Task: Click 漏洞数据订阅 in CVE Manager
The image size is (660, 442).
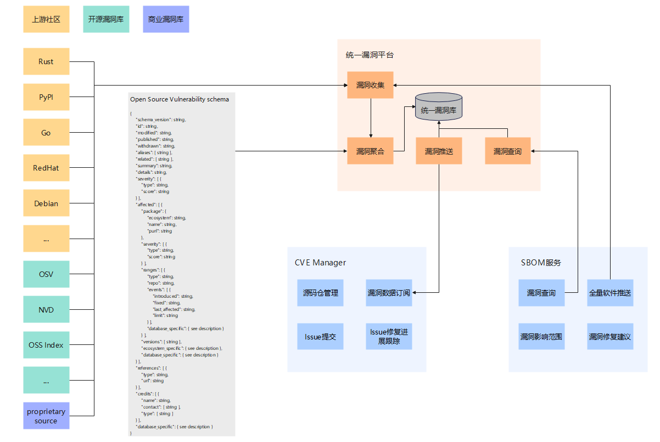Action: pyautogui.click(x=389, y=293)
